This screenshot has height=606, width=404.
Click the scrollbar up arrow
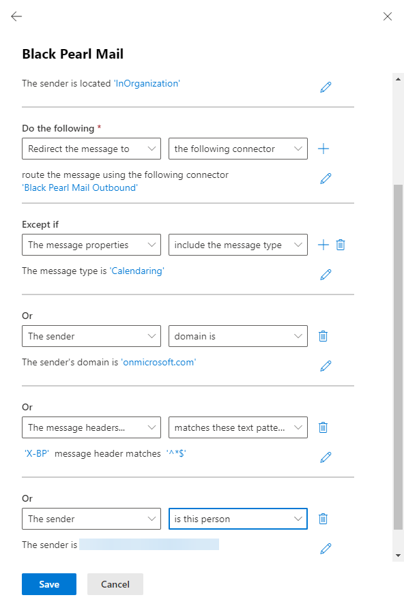398,79
